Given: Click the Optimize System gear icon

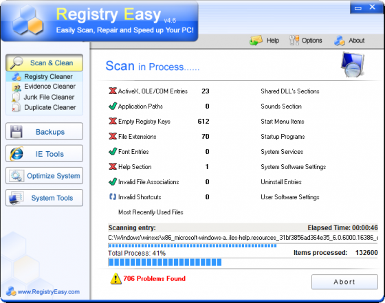Looking at the screenshot, I should point(16,176).
